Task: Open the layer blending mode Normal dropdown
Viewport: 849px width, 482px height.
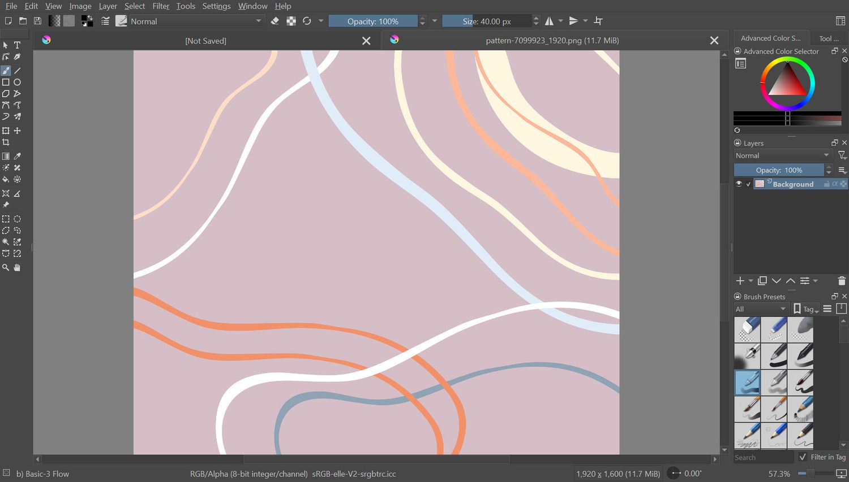Action: pos(783,155)
